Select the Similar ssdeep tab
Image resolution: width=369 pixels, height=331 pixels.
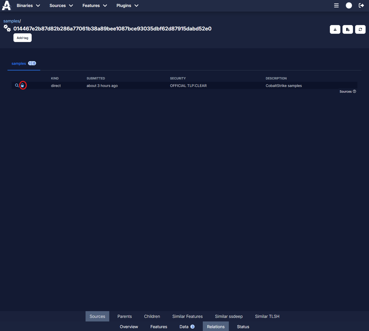pos(229,316)
